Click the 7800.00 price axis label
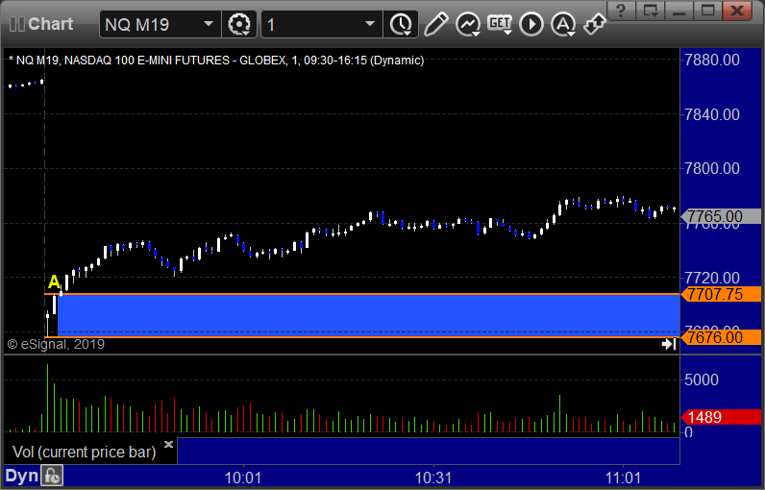 (x=712, y=169)
